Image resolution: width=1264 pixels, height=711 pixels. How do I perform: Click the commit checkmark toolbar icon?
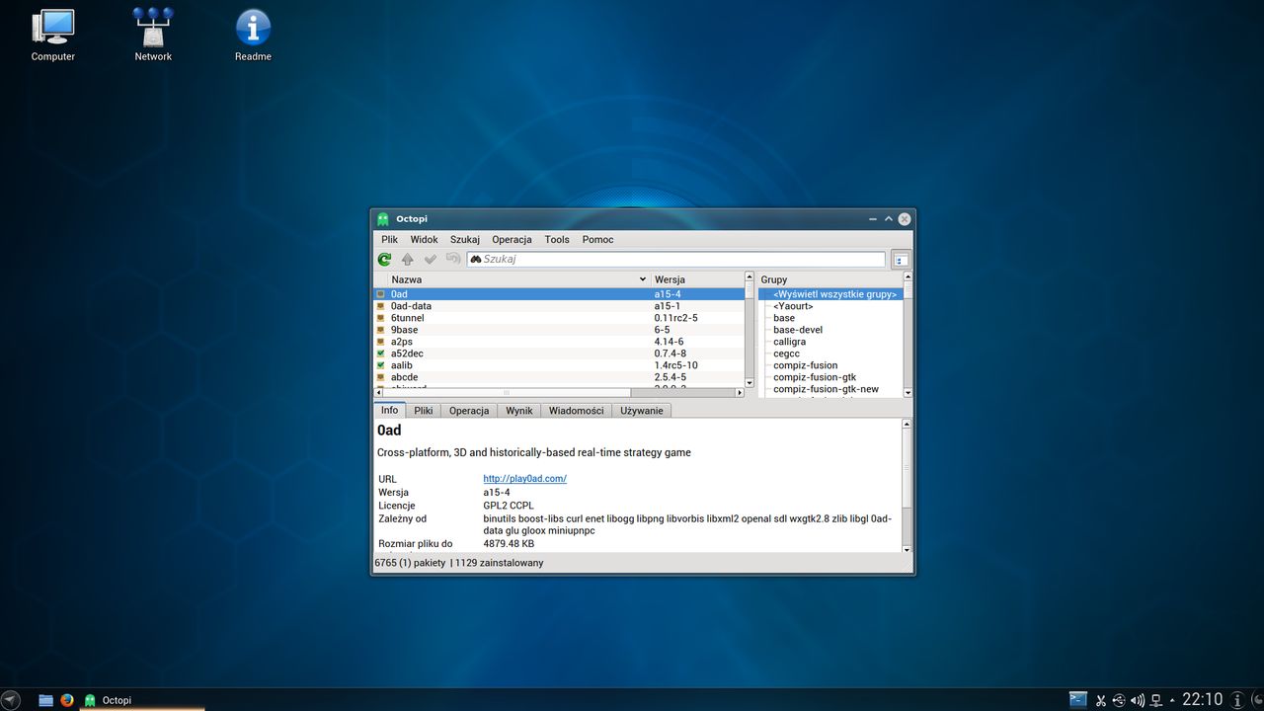431,259
